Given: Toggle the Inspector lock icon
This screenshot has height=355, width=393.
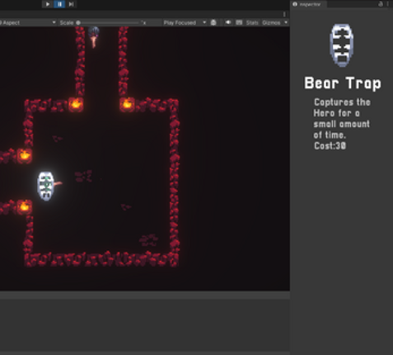Looking at the screenshot, I should tap(381, 4).
